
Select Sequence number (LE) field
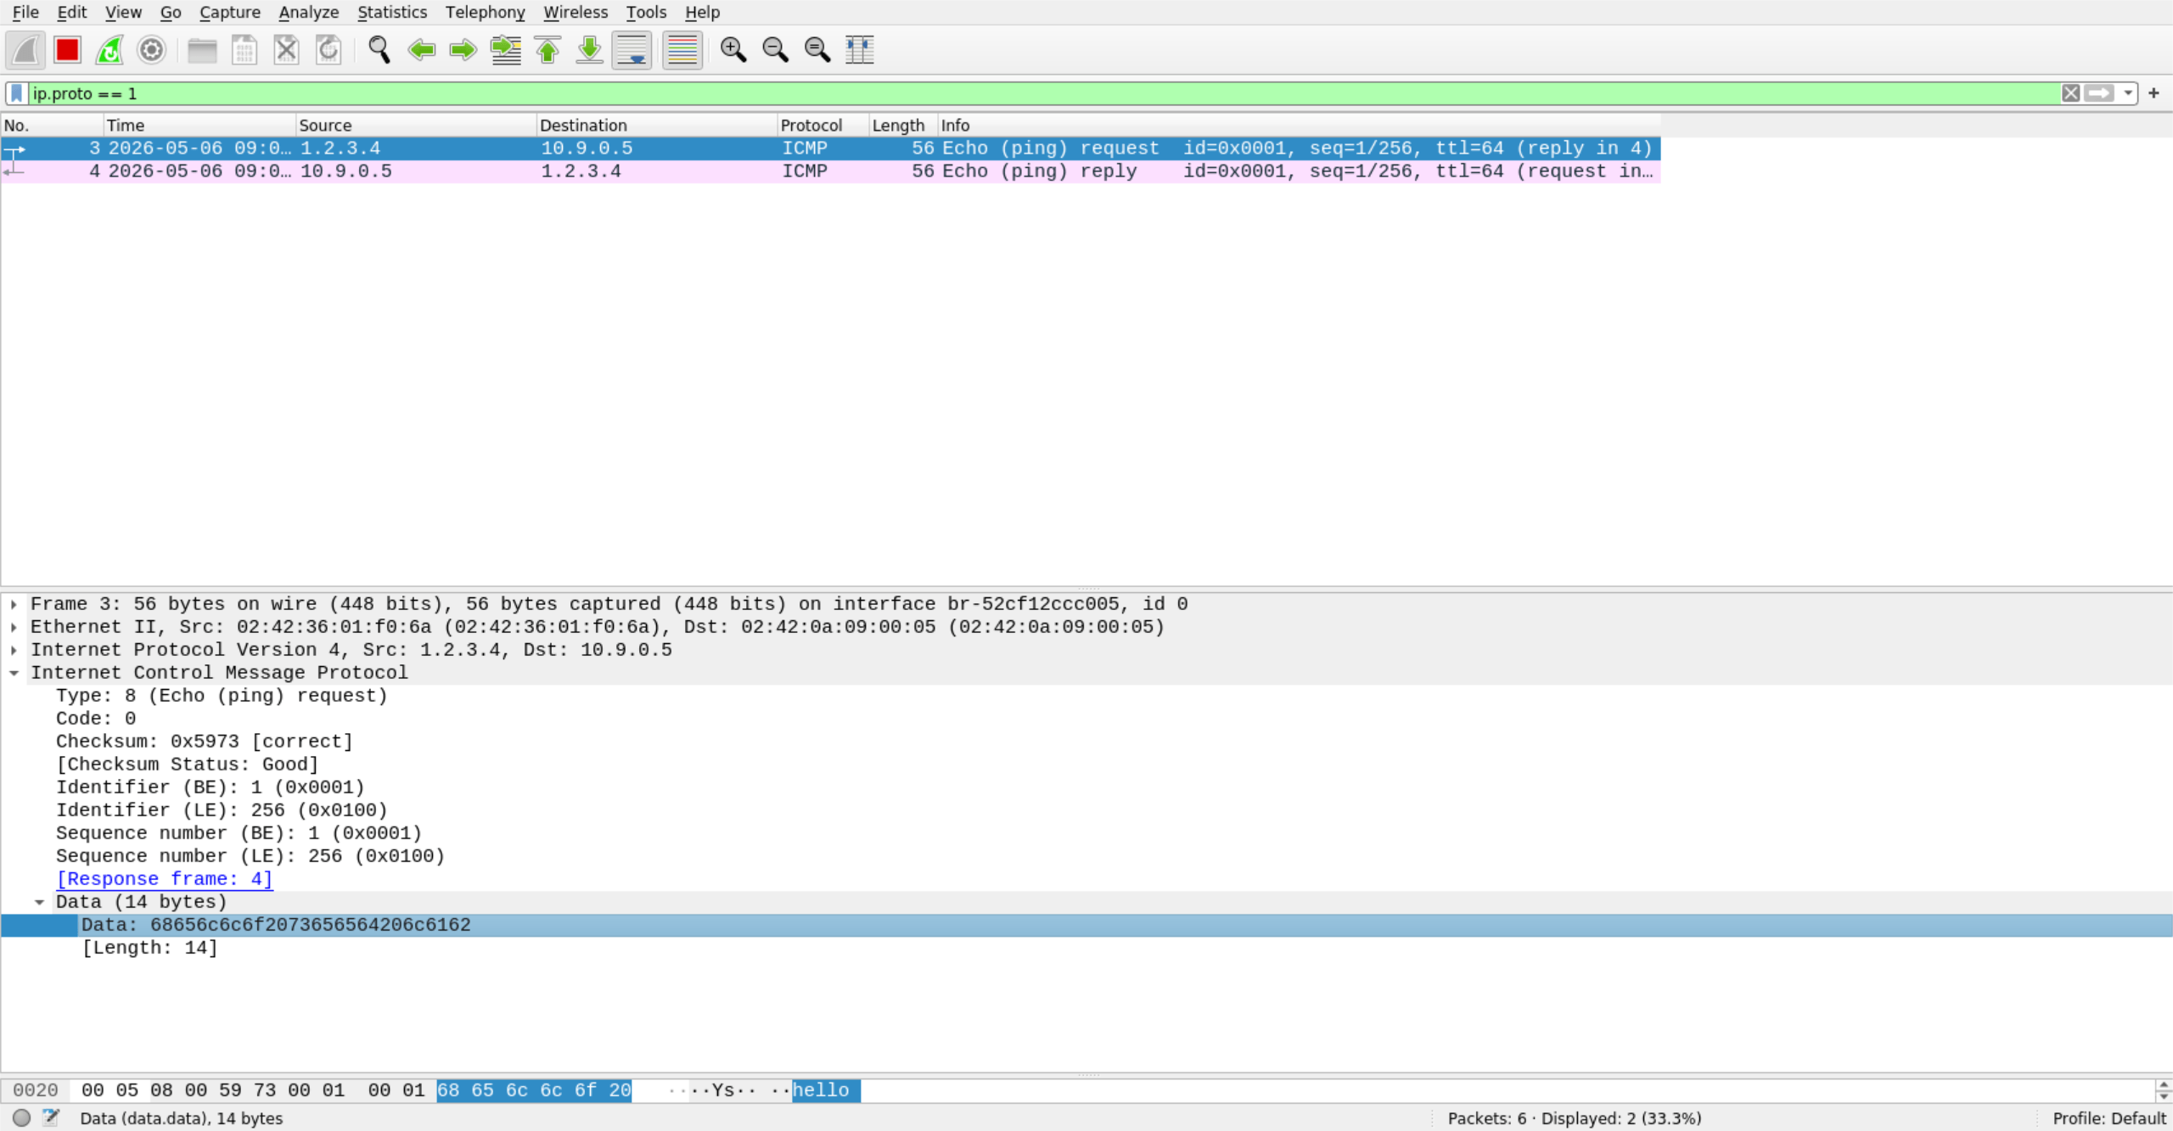click(x=250, y=856)
